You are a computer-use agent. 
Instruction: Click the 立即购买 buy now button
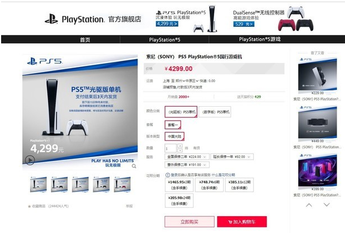point(190,222)
